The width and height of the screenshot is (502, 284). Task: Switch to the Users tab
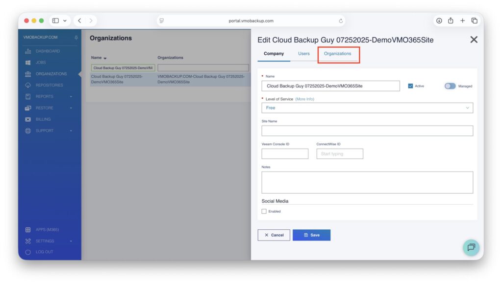304,54
